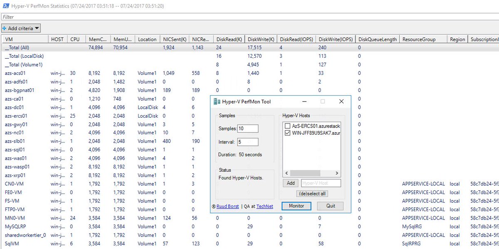Open the Ruud Borst link

(227, 206)
